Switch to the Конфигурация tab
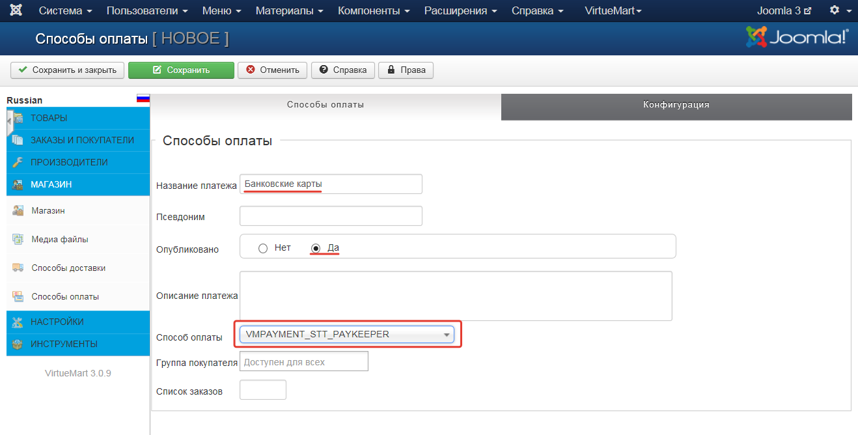This screenshot has width=858, height=435. [x=676, y=105]
